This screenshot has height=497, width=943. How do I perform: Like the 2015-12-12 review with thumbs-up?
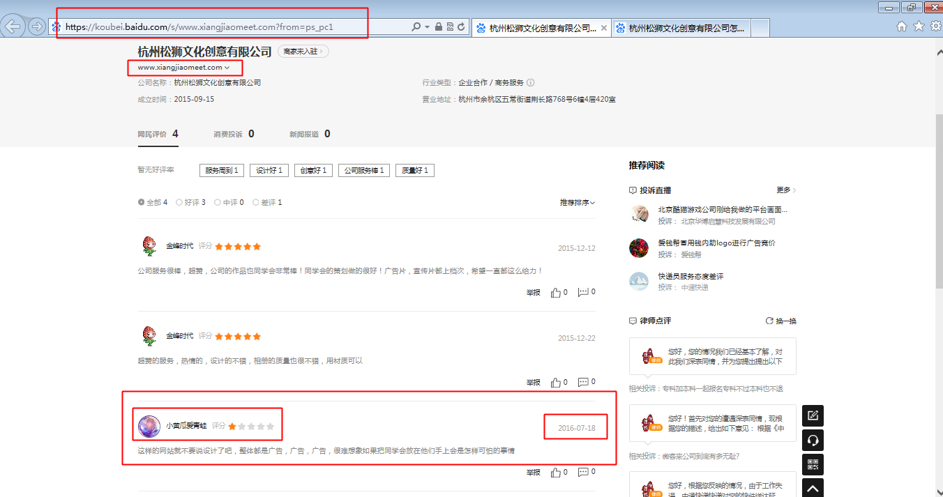click(556, 293)
